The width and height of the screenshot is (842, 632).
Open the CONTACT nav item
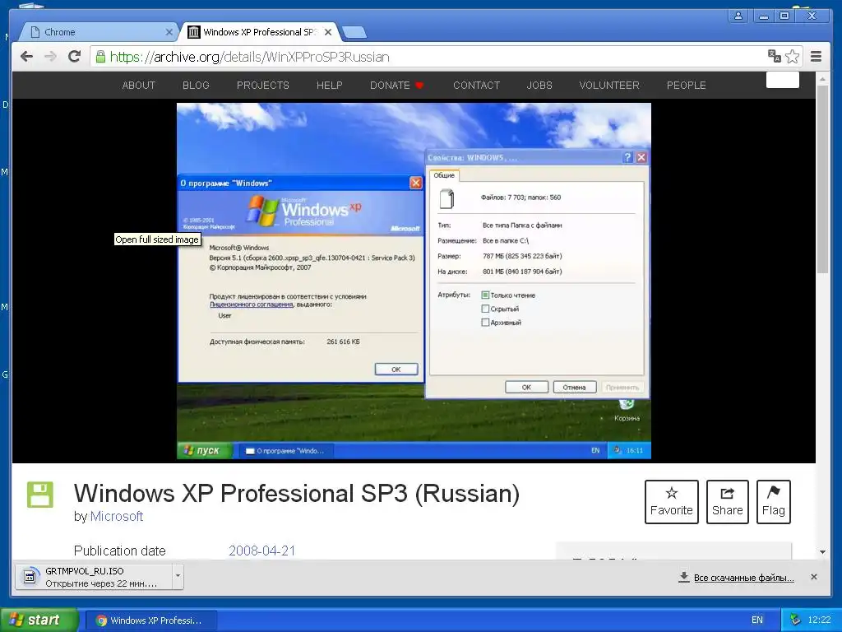476,86
